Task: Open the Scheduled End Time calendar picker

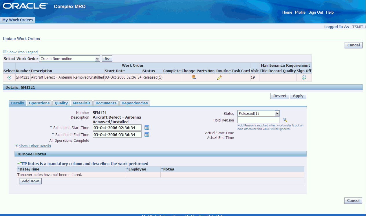Action: [x=147, y=135]
